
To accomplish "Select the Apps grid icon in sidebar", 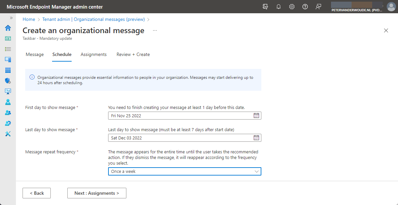I will point(8,70).
